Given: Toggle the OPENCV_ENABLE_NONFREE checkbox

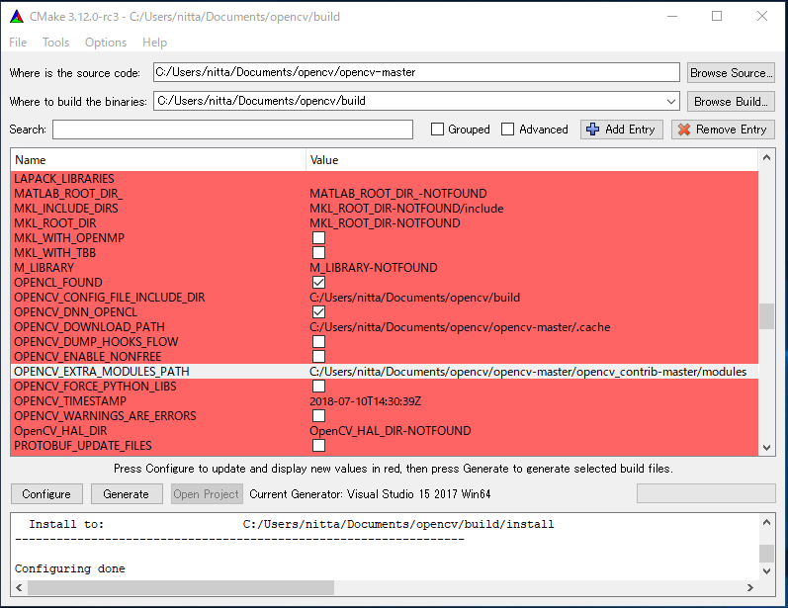Looking at the screenshot, I should 318,357.
